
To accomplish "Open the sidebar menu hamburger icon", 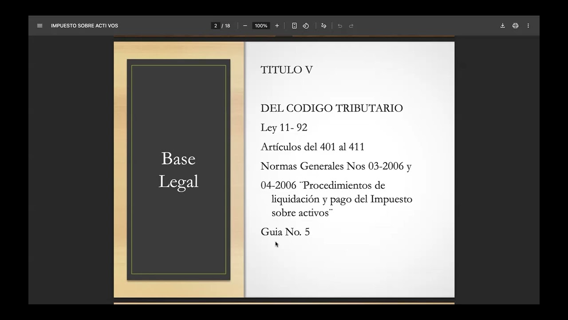I will 39,26.
